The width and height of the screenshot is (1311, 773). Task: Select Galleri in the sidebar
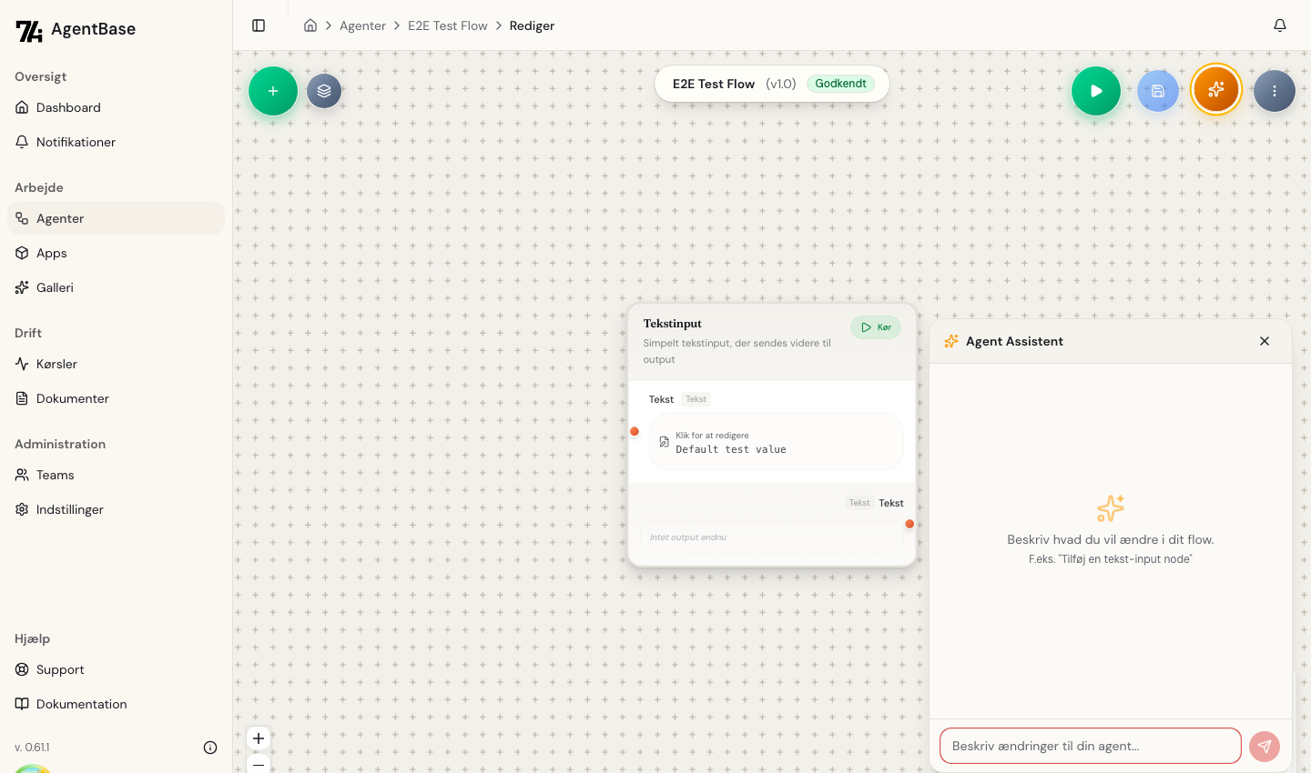[x=55, y=287]
